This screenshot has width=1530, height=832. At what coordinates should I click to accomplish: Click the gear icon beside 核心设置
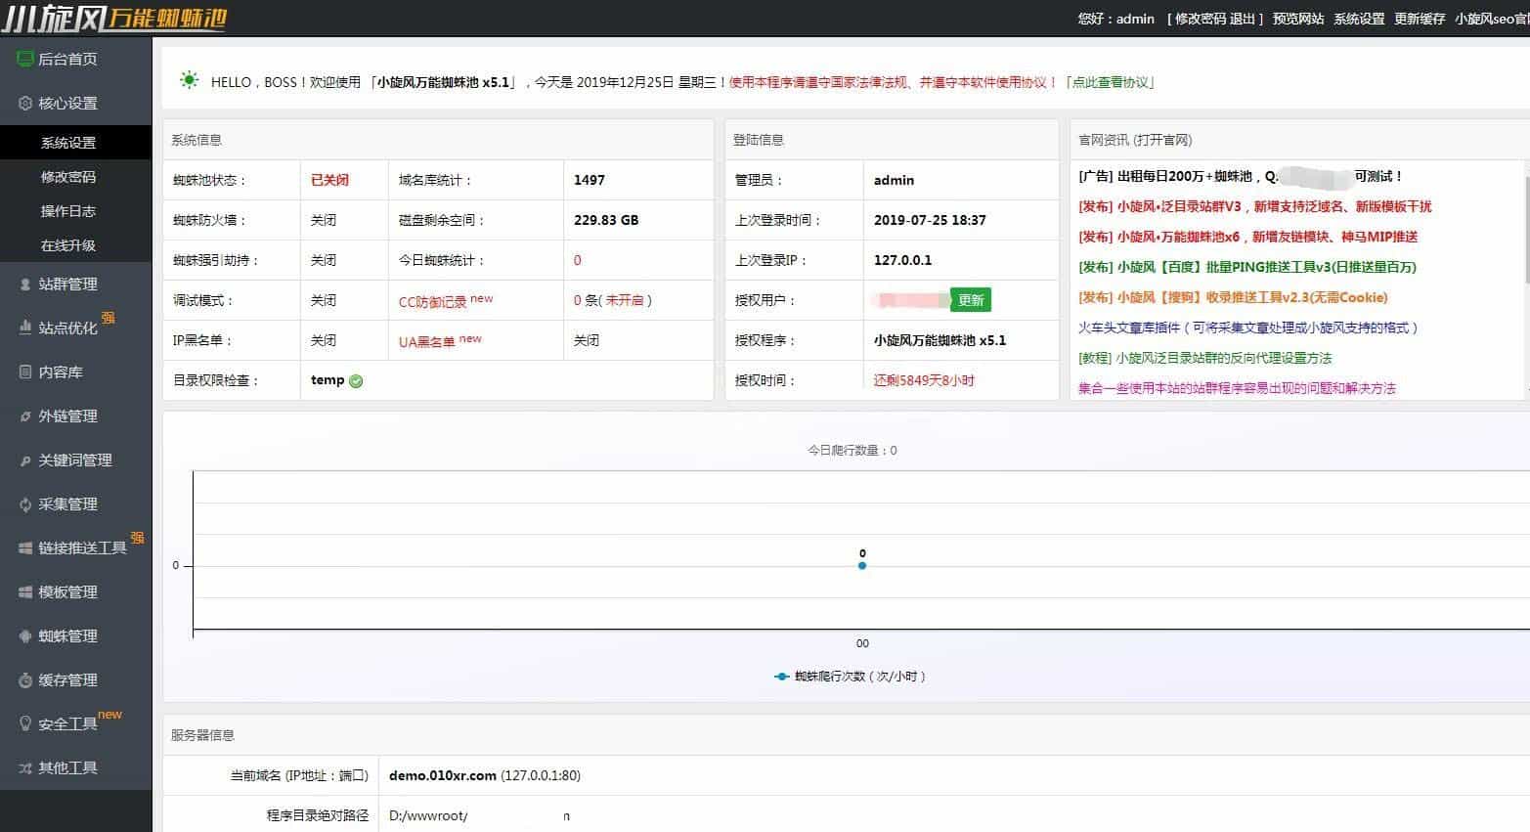point(25,103)
